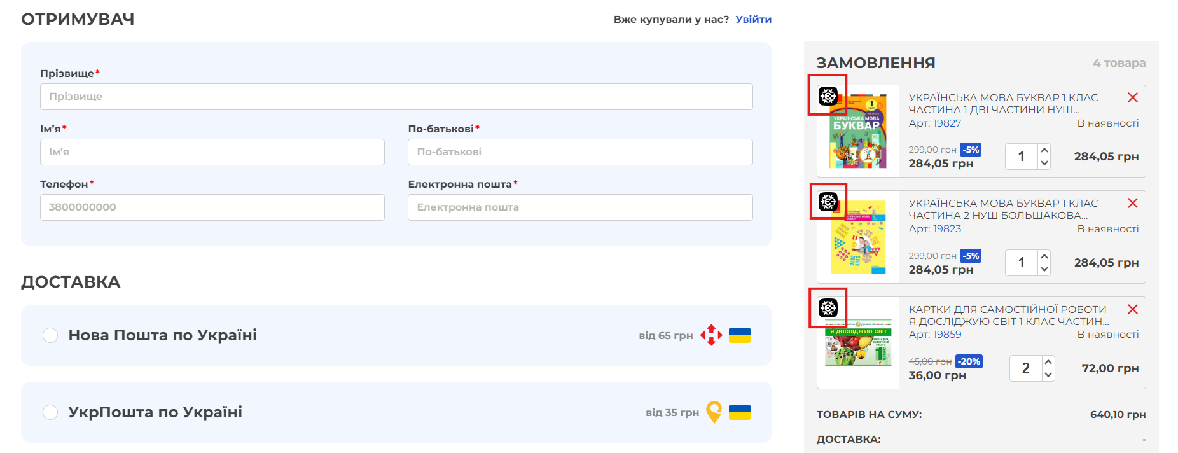Increase quantity of the Картки item
The image size is (1178, 453).
point(1048,362)
